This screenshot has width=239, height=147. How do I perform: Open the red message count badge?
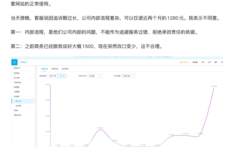[197, 62]
